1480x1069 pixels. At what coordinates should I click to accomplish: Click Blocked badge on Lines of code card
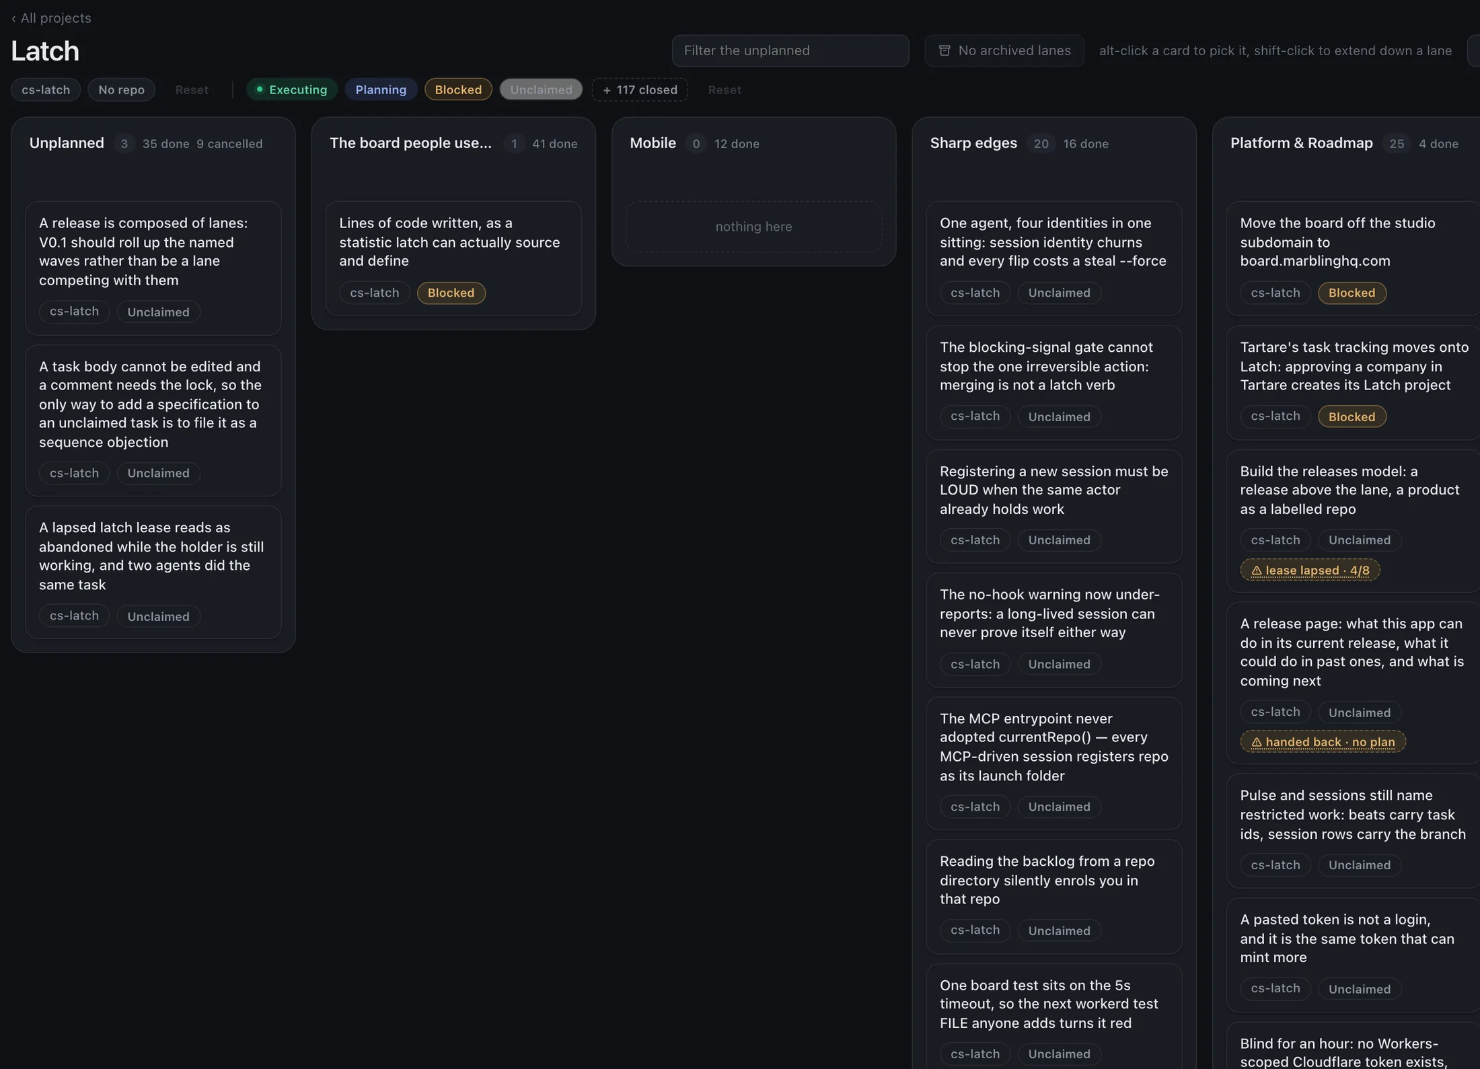click(451, 293)
